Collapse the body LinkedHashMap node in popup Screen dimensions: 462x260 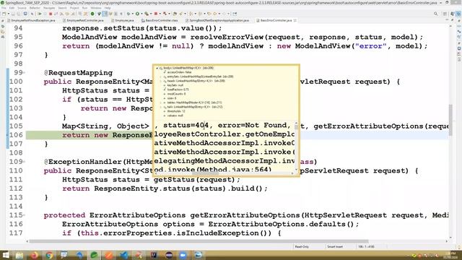[x=157, y=68]
